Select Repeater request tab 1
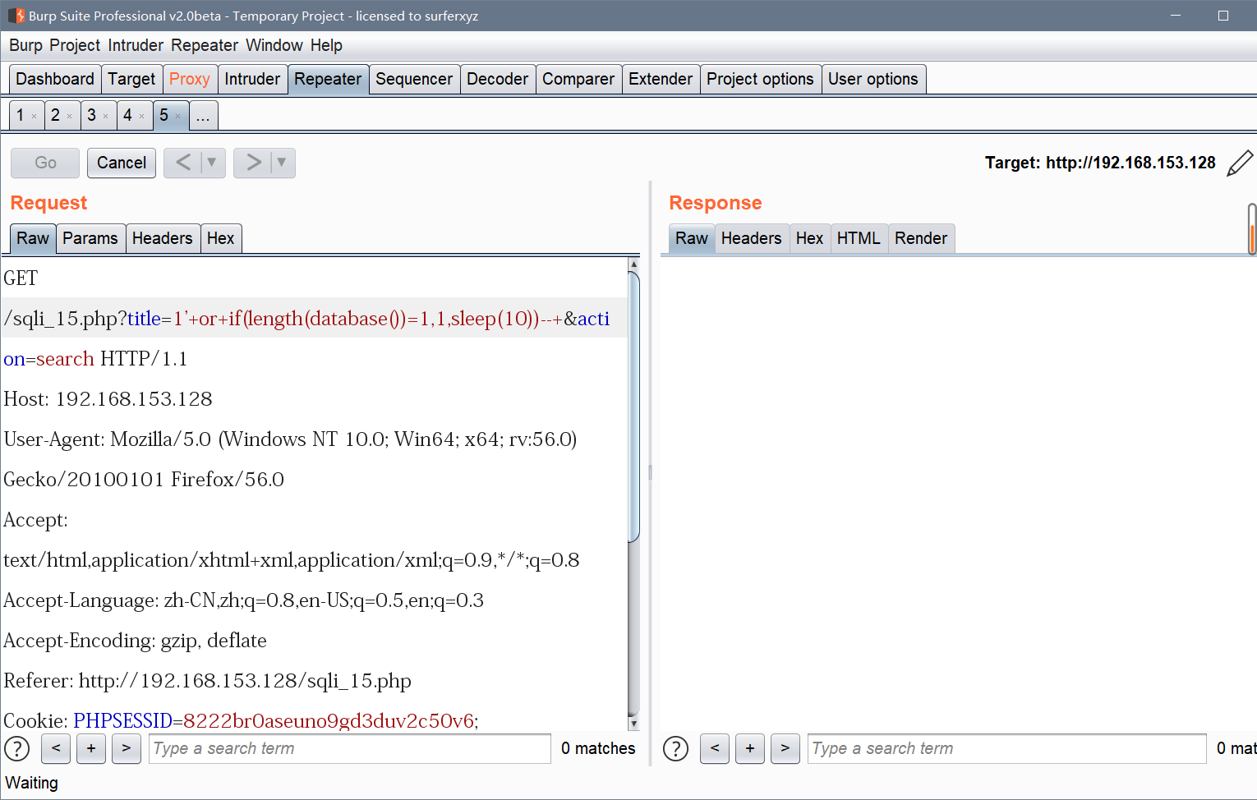Viewport: 1257px width, 800px height. pos(20,115)
